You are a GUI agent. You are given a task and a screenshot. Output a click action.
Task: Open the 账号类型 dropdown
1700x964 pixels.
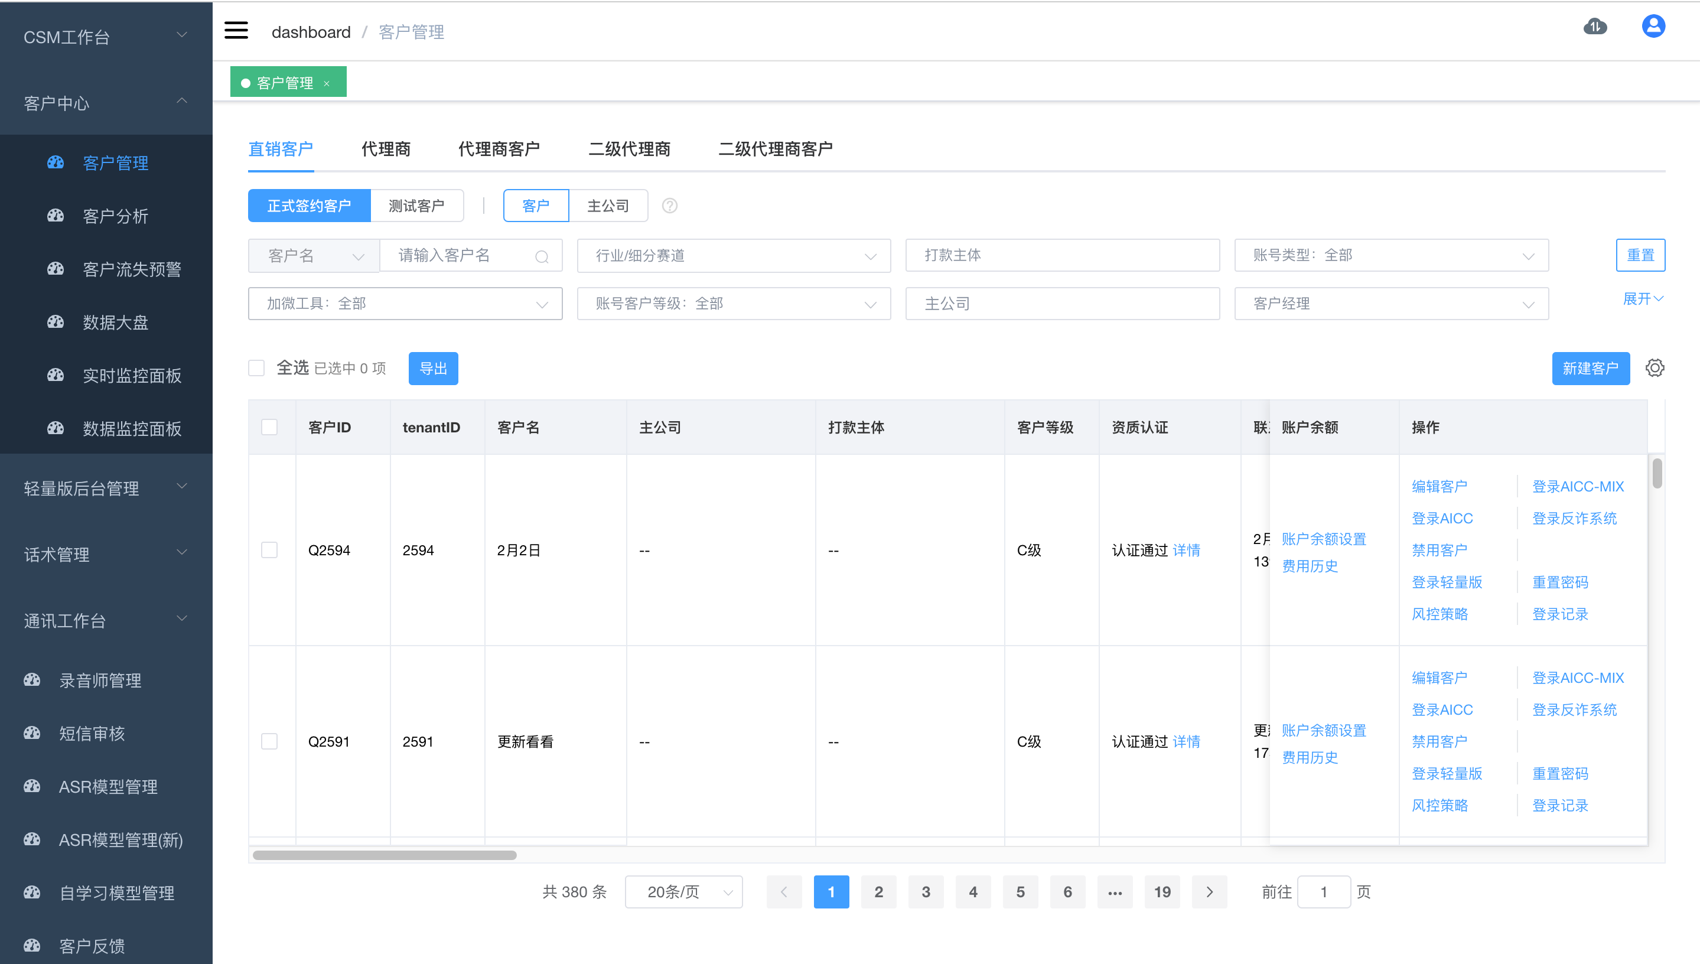(1391, 256)
